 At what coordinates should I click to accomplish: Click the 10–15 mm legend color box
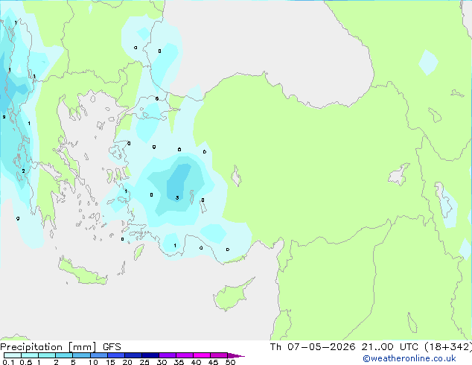(x=98, y=355)
